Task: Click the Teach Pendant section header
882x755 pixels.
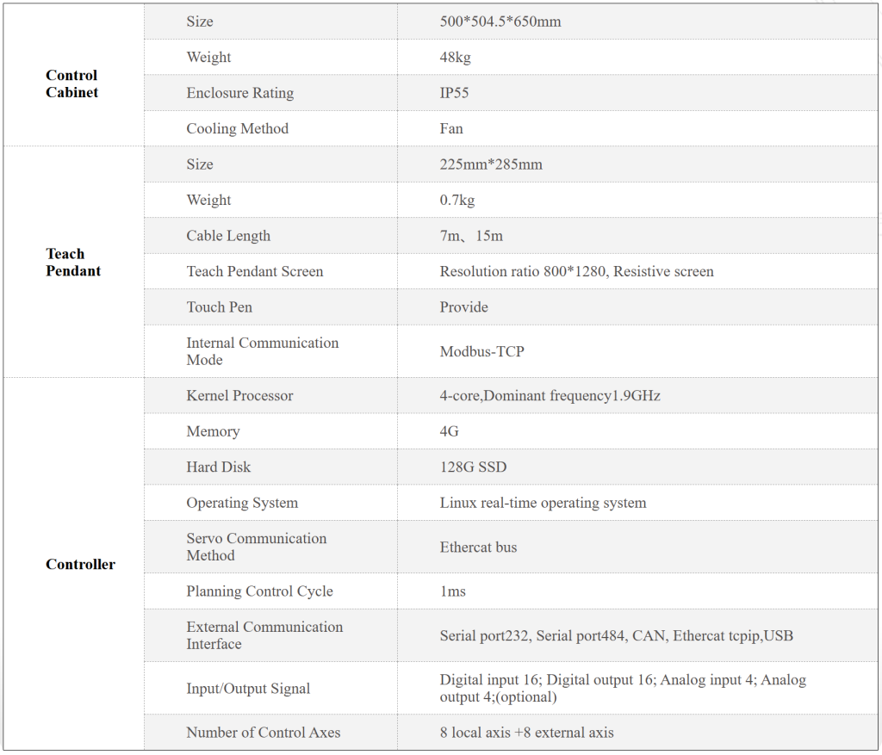Action: (x=73, y=263)
